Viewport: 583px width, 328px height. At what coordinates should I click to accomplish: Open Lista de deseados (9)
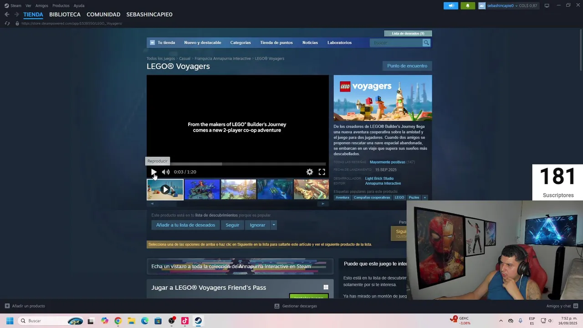pos(408,33)
